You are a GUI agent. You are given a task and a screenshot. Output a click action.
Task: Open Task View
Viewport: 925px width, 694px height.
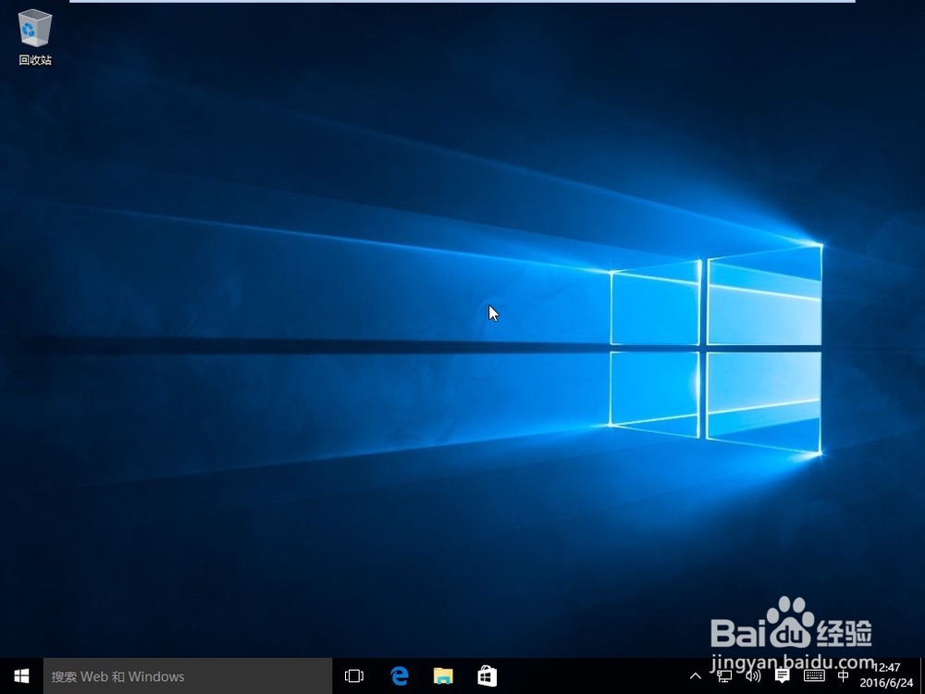[x=353, y=675]
